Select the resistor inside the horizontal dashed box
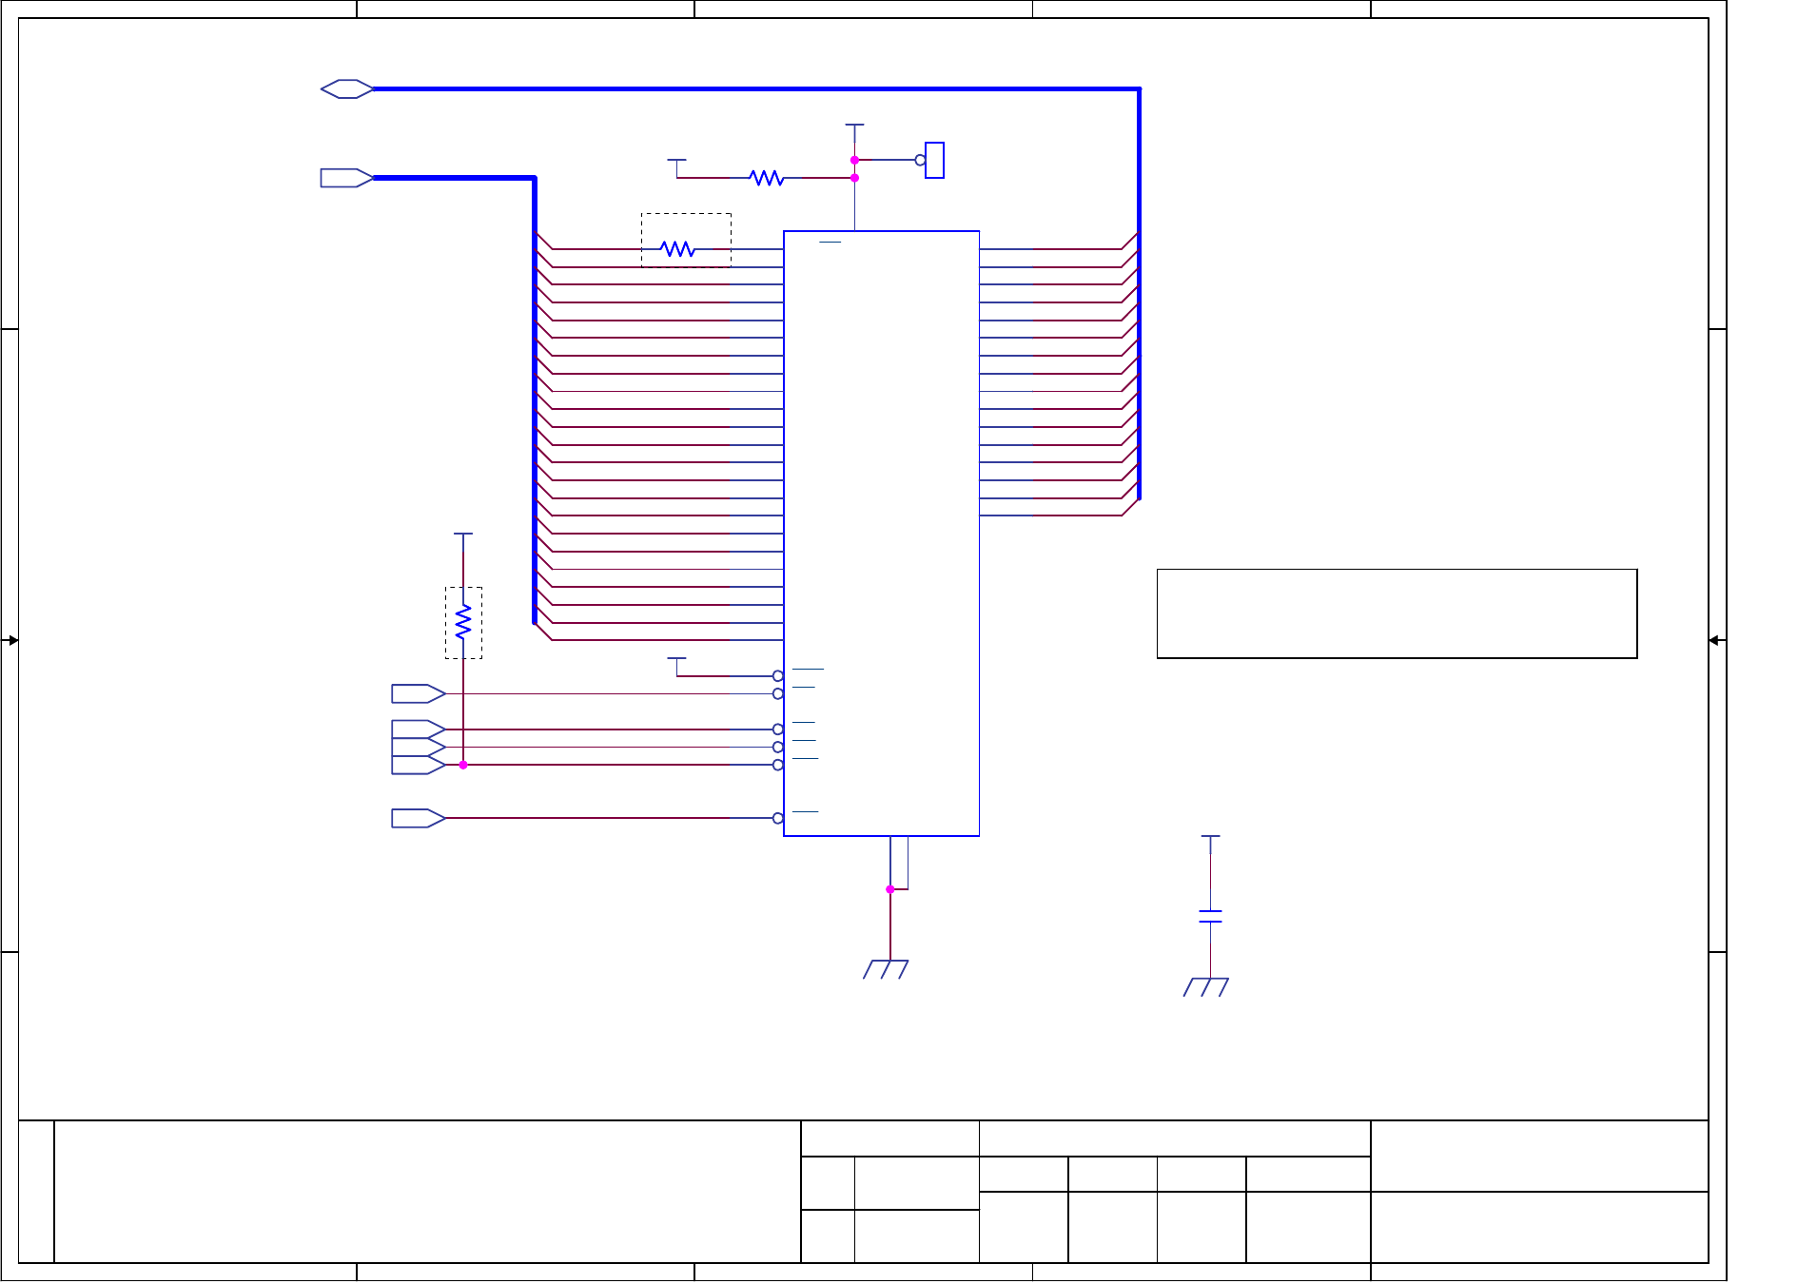The height and width of the screenshot is (1284, 1817). pyautogui.click(x=677, y=249)
